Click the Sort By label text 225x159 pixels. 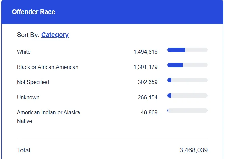coord(28,35)
